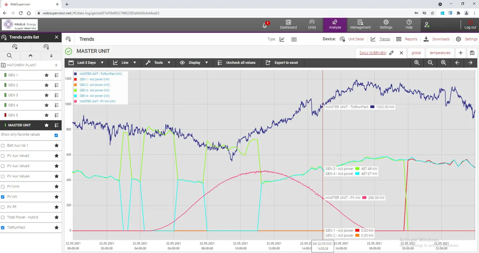Switch to the DAILY OVERVIEW tab
Image resolution: width=479 pixels, height=253 pixels.
tap(373, 53)
